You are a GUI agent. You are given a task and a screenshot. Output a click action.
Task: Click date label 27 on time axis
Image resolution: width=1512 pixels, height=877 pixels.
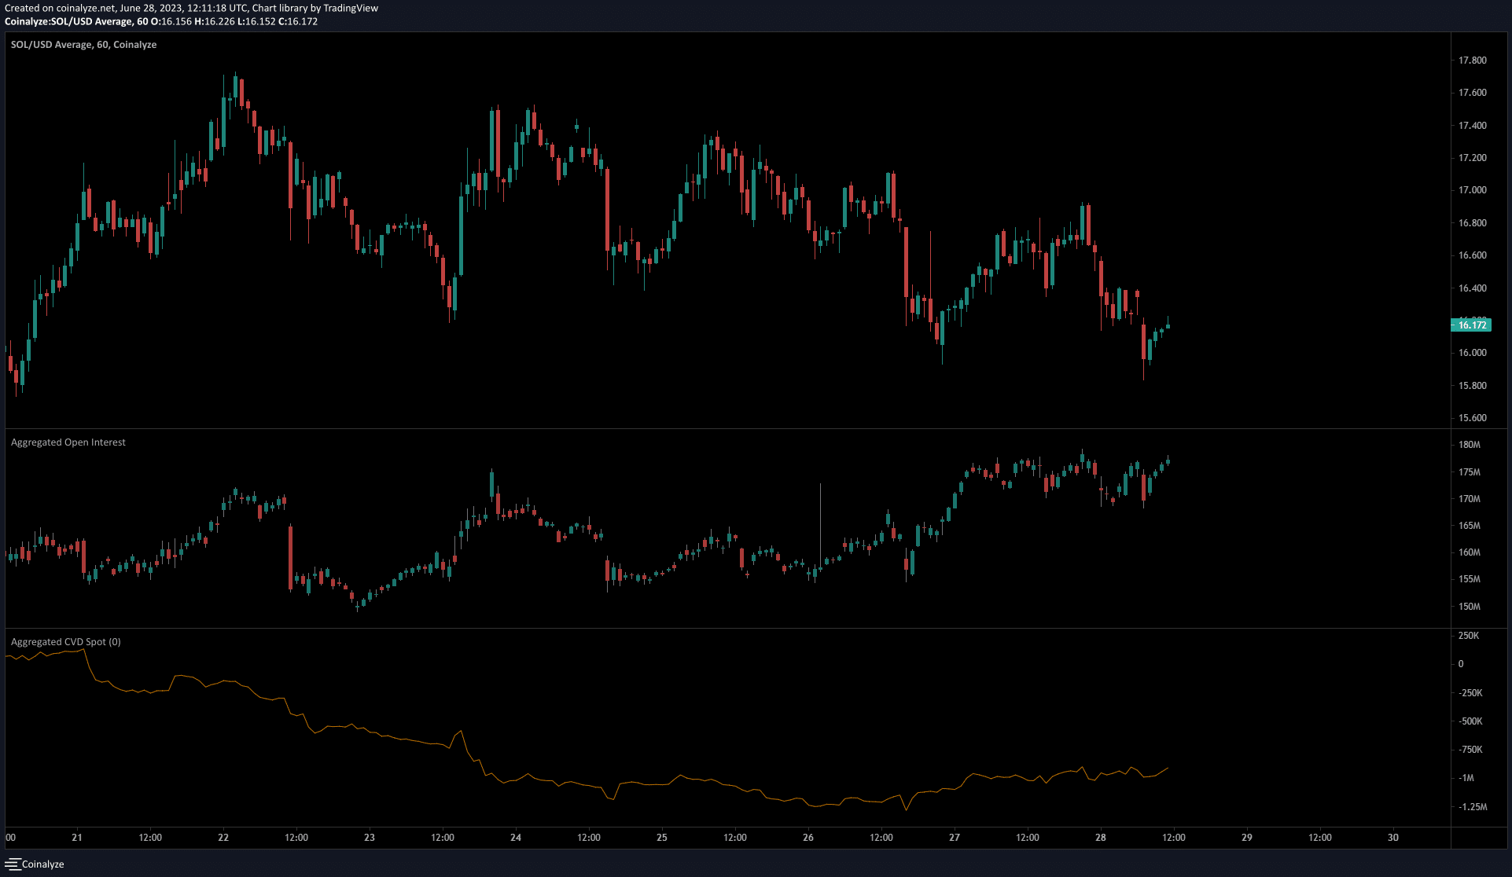(955, 838)
